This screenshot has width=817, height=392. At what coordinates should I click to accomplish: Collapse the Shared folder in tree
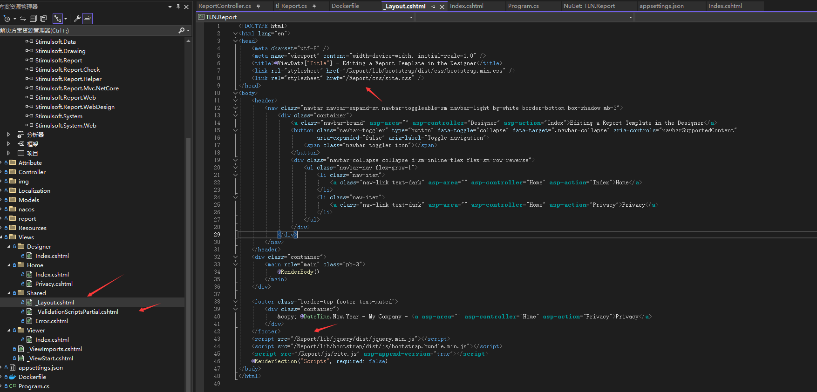(9, 293)
